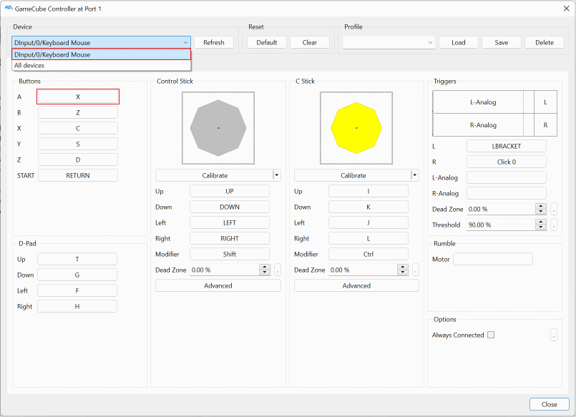Refresh the device list

tap(214, 41)
